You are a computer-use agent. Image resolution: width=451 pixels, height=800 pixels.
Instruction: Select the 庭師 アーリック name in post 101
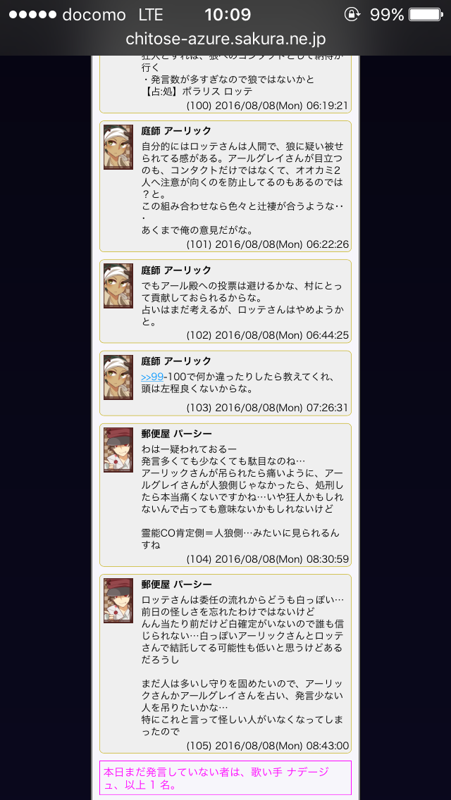point(176,131)
